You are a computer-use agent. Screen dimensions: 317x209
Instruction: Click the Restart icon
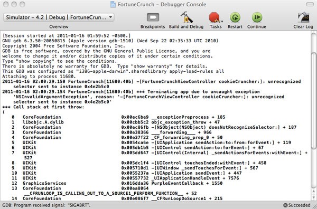tap(235, 17)
